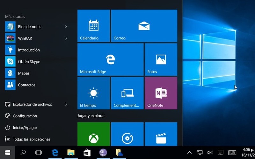The height and width of the screenshot is (159, 255).
Task: Open the Groove music tile
Action: 127,134
